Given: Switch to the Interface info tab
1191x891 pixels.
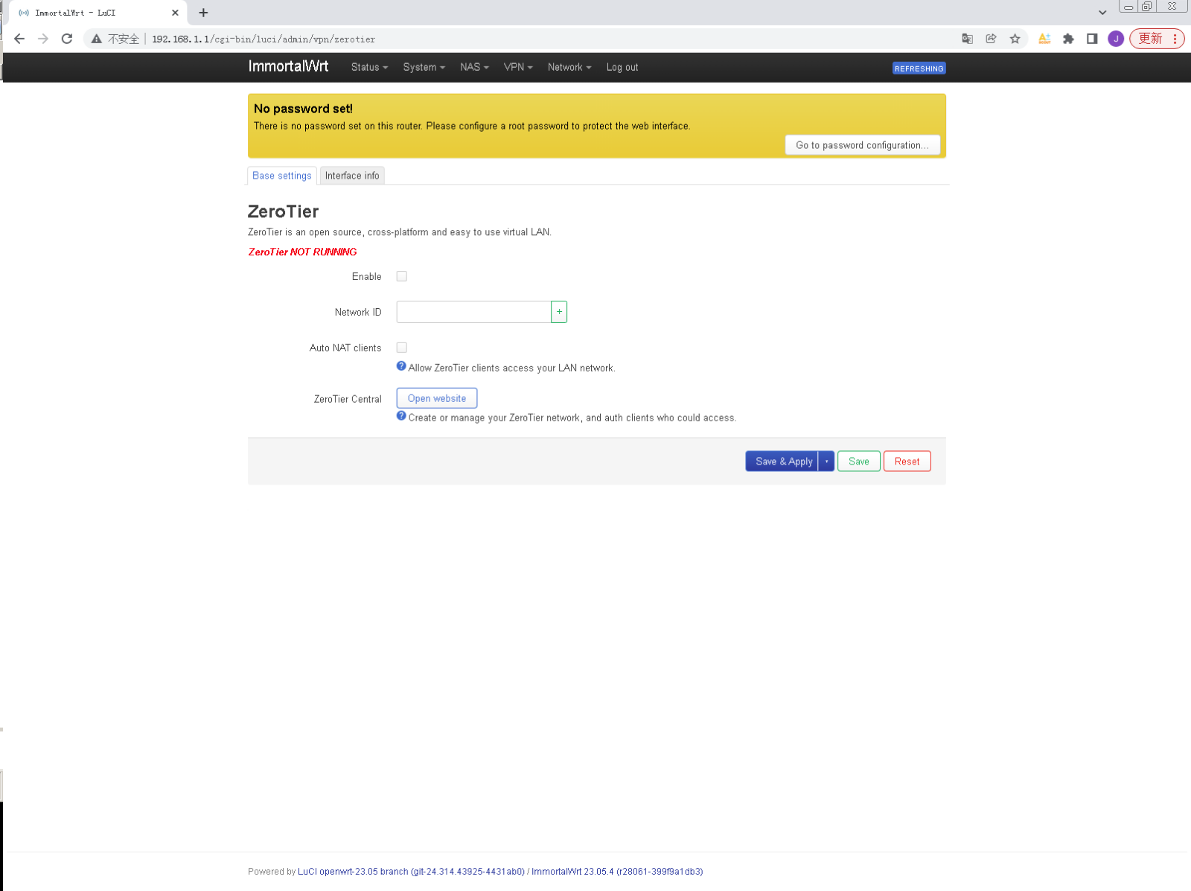Looking at the screenshot, I should (352, 176).
